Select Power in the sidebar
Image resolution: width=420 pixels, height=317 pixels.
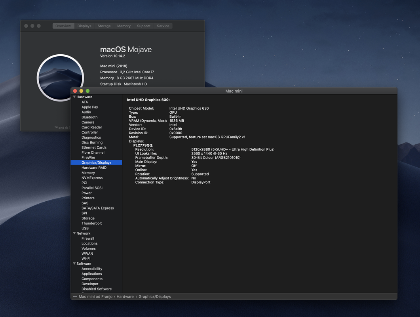(x=87, y=193)
